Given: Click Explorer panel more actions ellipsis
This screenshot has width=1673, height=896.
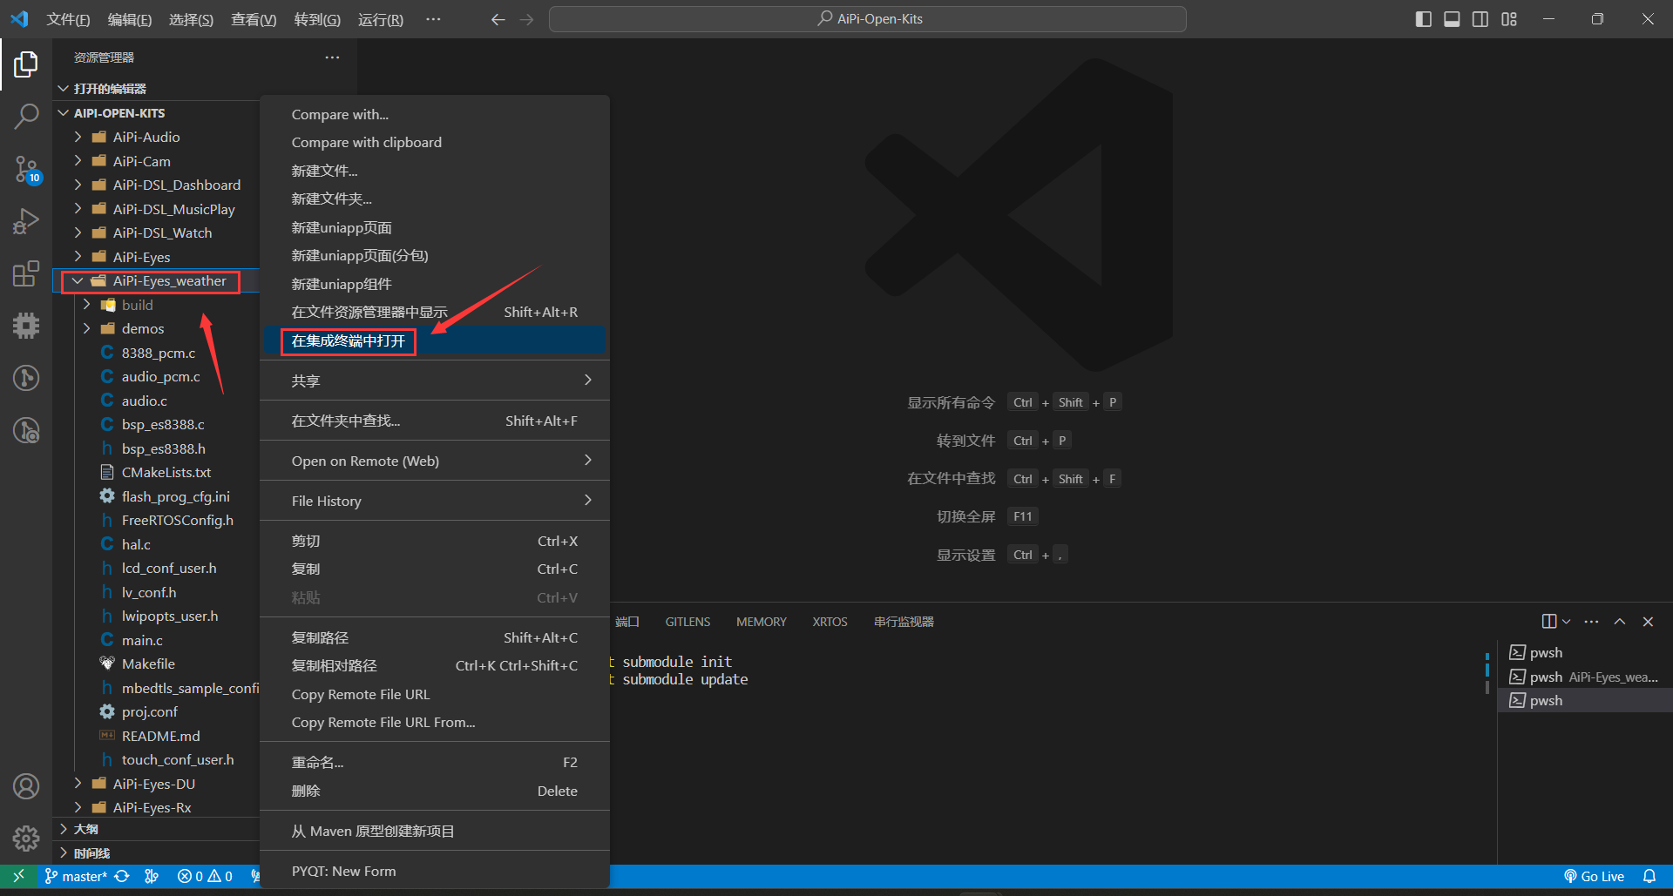Looking at the screenshot, I should (x=332, y=57).
